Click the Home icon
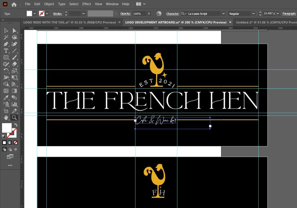This screenshot has width=297, height=208. coord(14,4)
